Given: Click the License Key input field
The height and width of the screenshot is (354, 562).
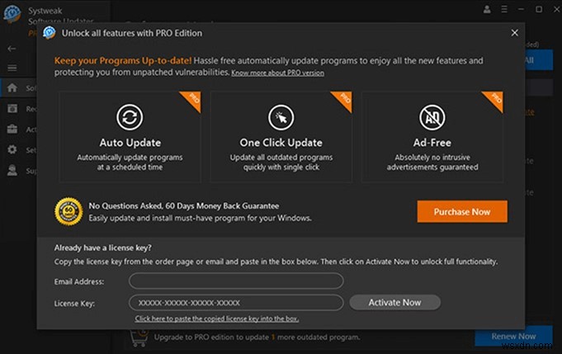Looking at the screenshot, I should tap(235, 303).
